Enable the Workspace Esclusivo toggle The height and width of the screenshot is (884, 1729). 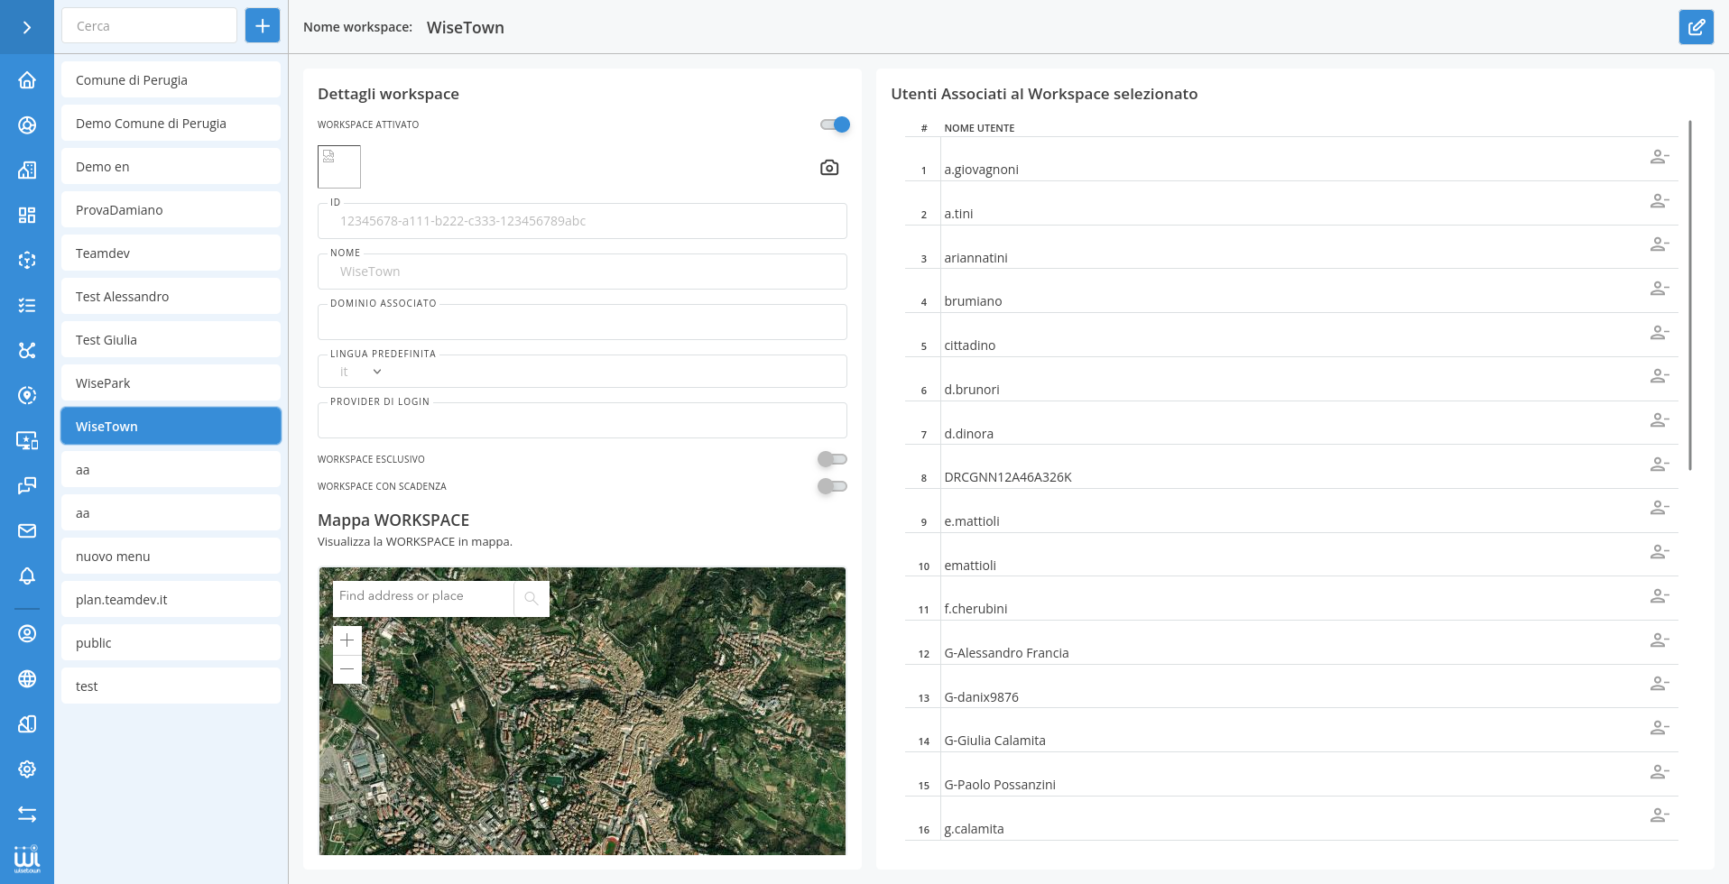pos(832,459)
